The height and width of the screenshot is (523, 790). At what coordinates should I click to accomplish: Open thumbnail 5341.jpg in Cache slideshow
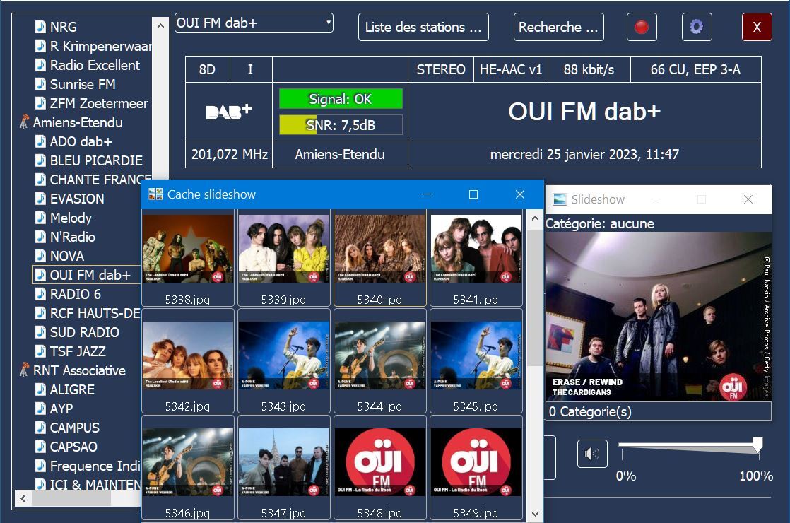coord(476,259)
